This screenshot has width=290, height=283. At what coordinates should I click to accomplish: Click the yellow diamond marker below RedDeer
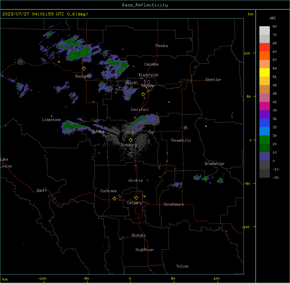pyautogui.click(x=143, y=94)
